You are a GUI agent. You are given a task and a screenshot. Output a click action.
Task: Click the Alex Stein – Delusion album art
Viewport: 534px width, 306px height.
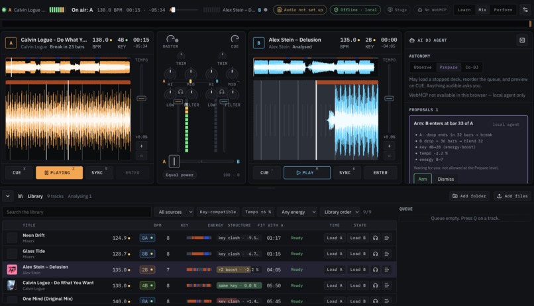(13, 270)
